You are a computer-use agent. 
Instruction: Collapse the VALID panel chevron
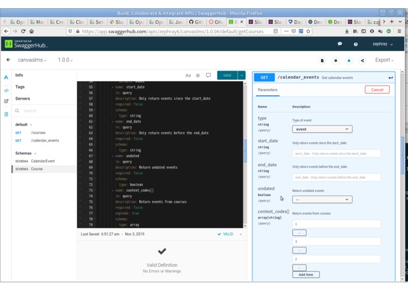tap(241, 234)
